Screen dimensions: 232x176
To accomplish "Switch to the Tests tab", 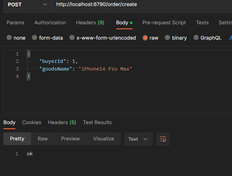I will [202, 23].
